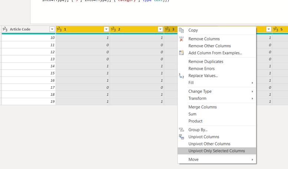Expand the Move submenu arrow
Screen dimensions: 288x169
[x=252, y=160]
